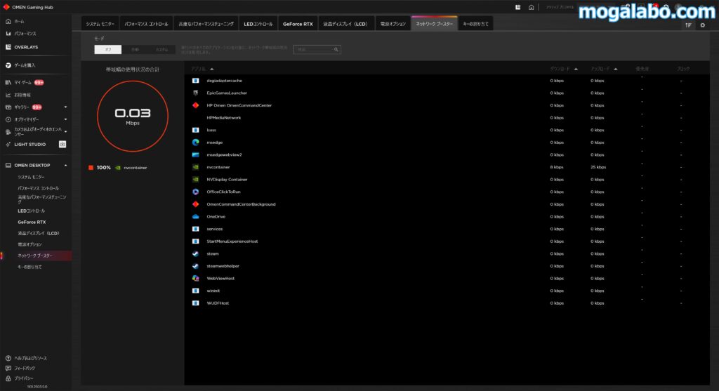
Task: Open キーの割り当て in sidebar submenu
Action: pyautogui.click(x=29, y=267)
